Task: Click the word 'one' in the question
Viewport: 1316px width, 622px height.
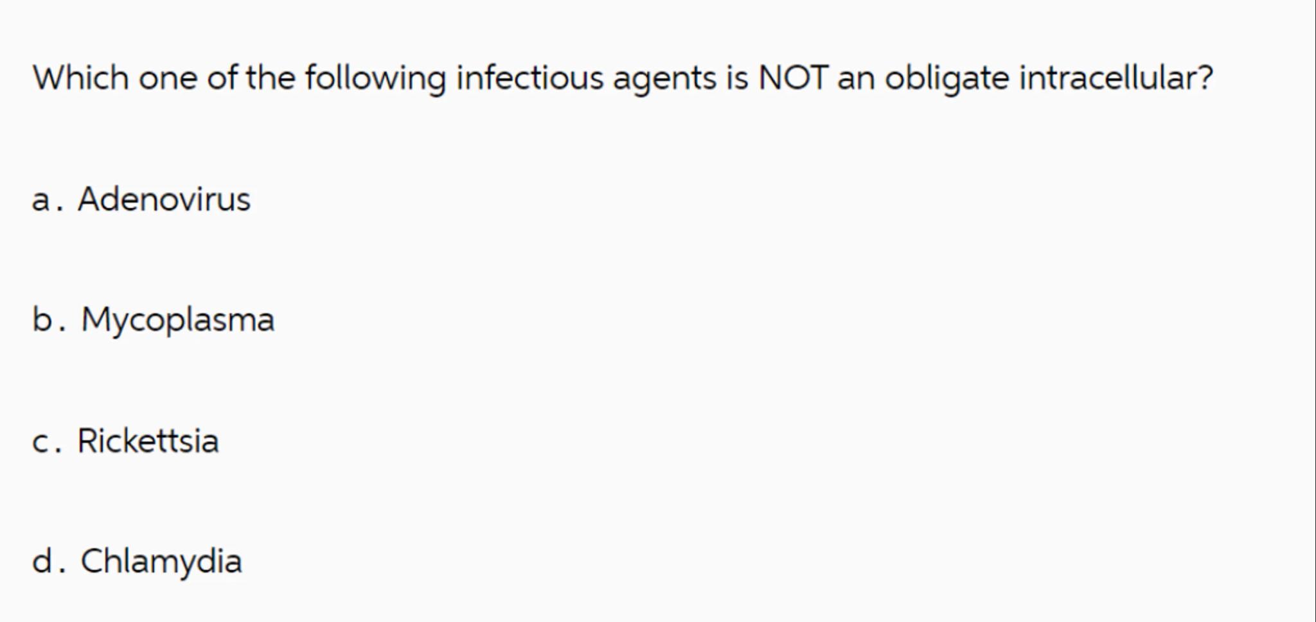Action: [x=168, y=79]
